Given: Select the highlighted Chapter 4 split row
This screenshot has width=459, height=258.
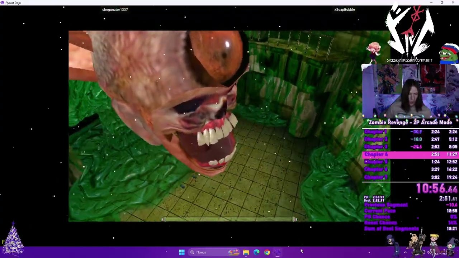Looking at the screenshot, I should tap(410, 154).
